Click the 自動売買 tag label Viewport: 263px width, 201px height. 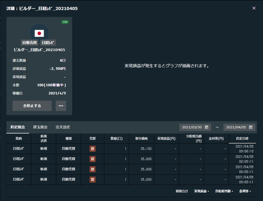click(30, 43)
